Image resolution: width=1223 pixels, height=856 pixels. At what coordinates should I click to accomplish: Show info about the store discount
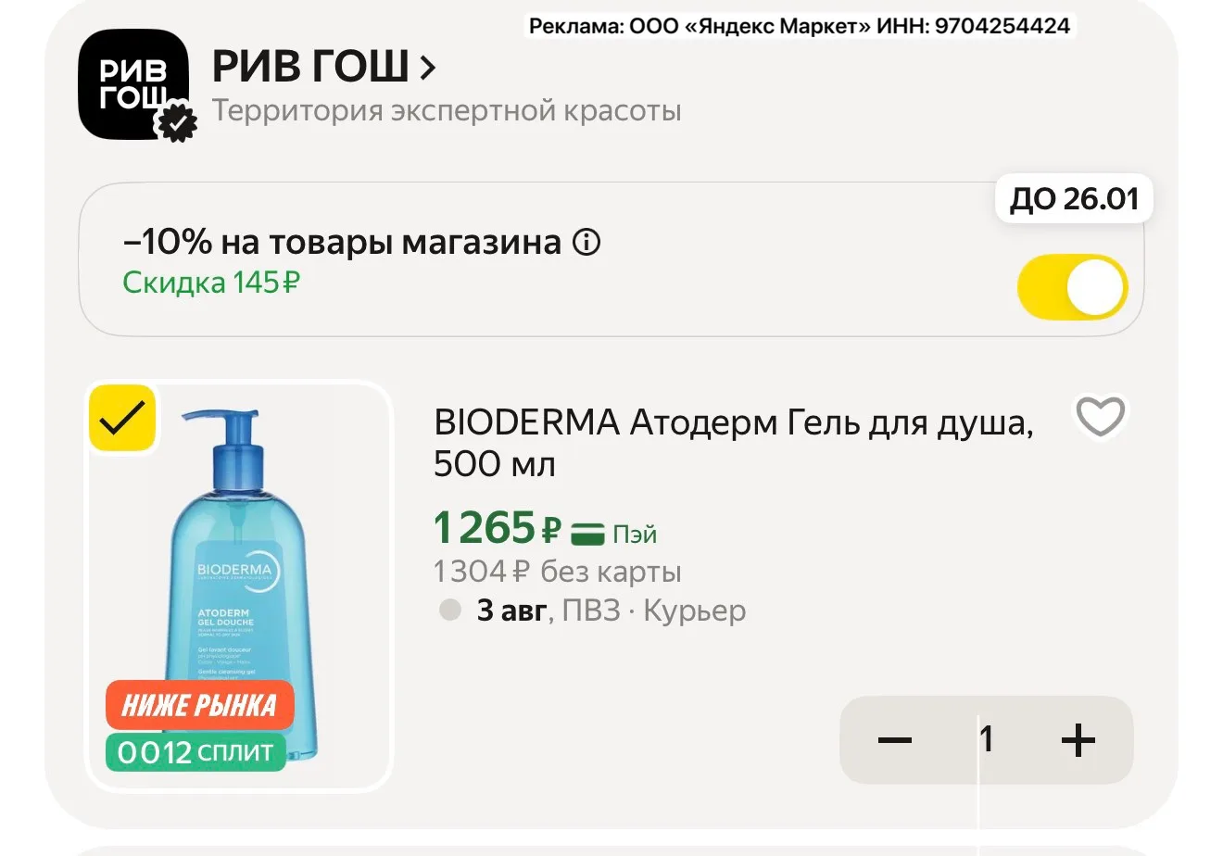coord(586,243)
